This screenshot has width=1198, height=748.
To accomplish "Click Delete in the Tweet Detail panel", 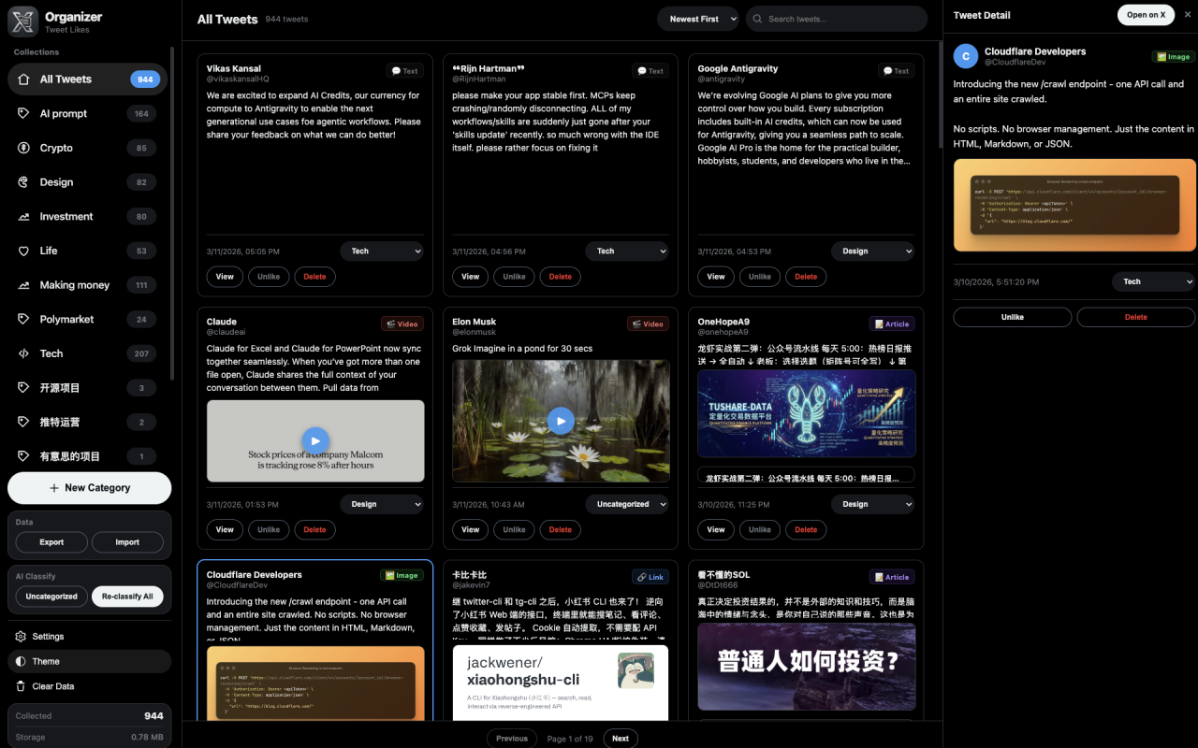I will [1136, 317].
